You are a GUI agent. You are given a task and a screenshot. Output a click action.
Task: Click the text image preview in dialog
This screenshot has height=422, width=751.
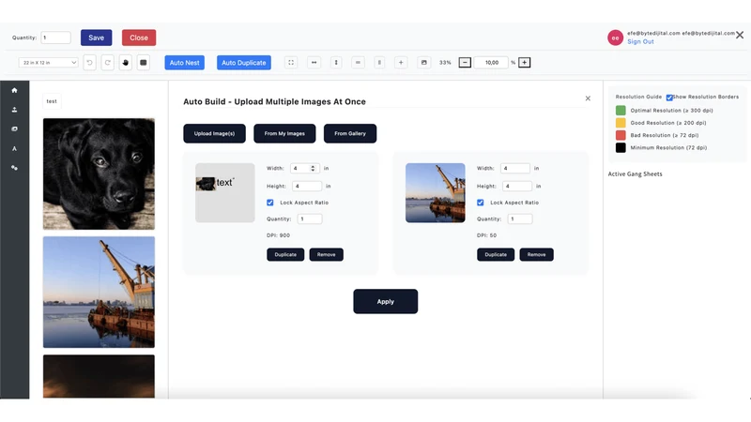tap(225, 193)
